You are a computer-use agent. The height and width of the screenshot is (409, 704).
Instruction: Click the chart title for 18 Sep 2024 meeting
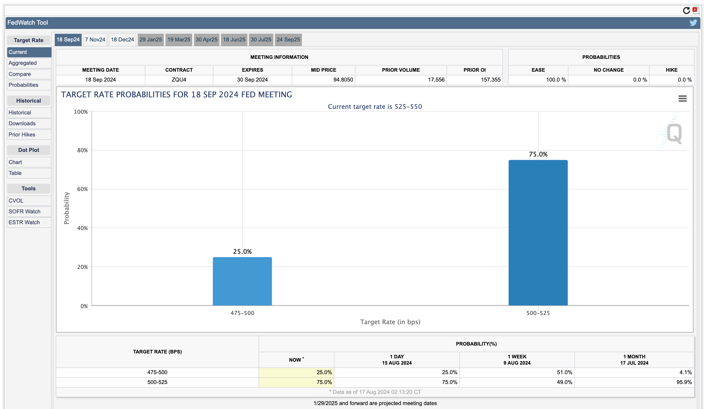point(176,95)
